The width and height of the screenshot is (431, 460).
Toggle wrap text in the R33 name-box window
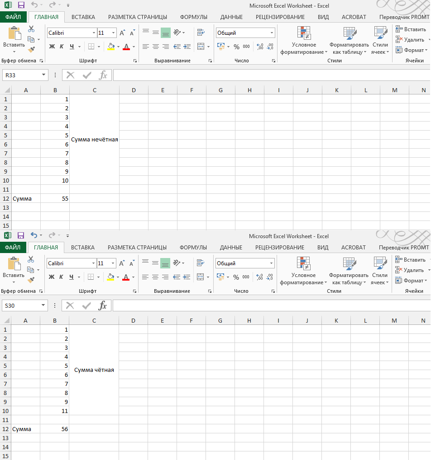201,32
